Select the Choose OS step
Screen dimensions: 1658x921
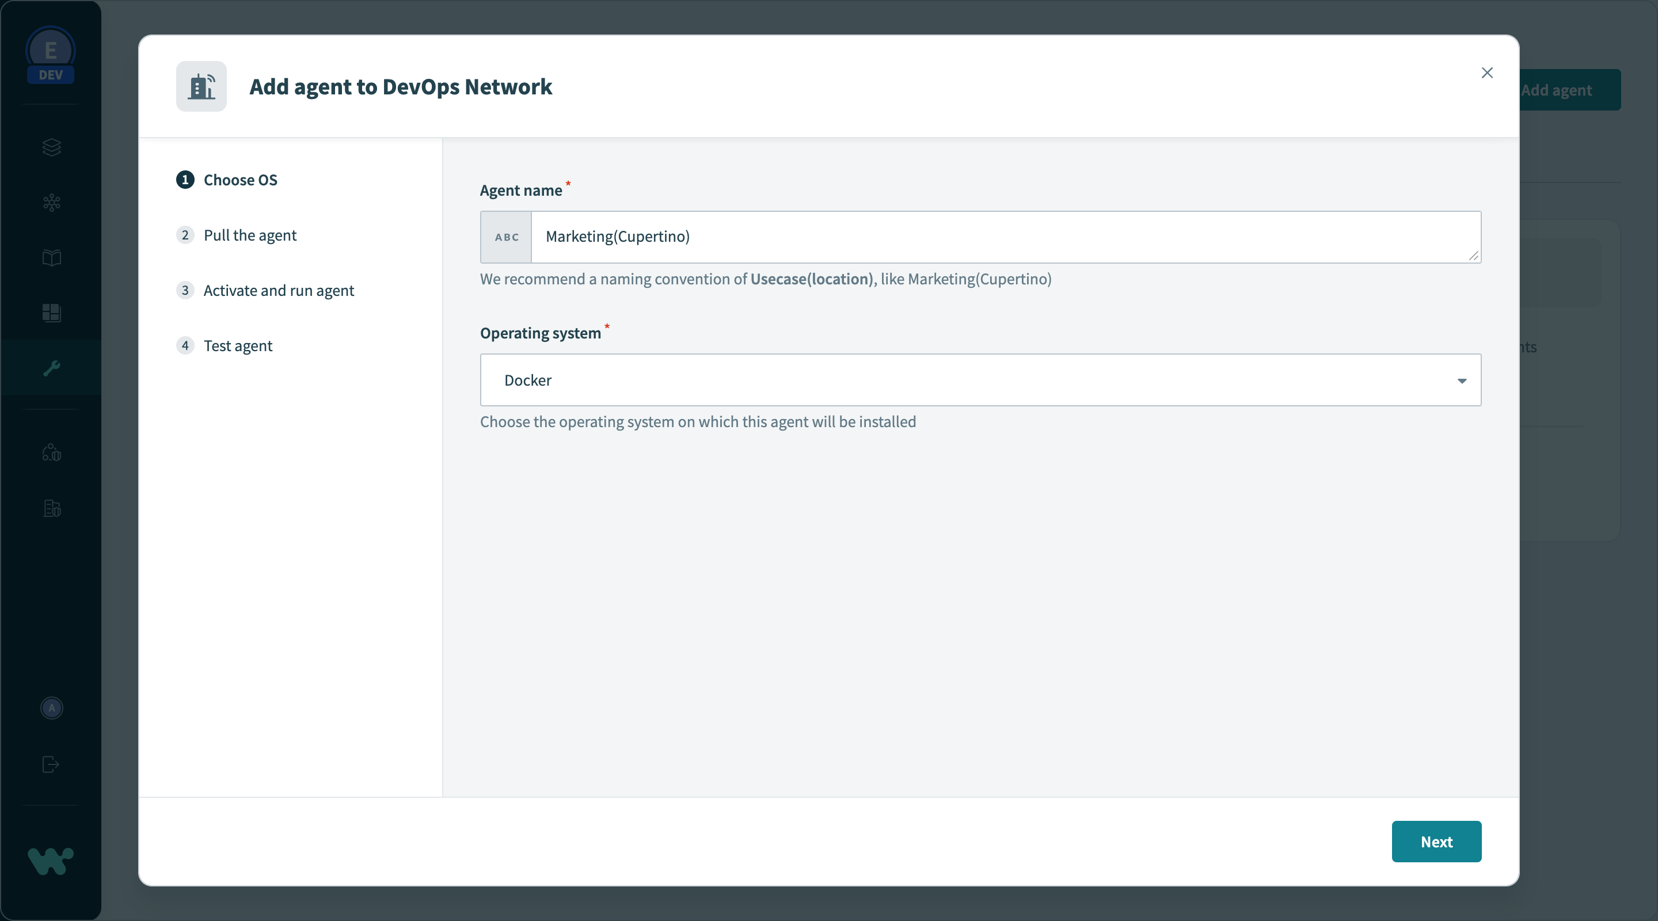[x=227, y=180]
